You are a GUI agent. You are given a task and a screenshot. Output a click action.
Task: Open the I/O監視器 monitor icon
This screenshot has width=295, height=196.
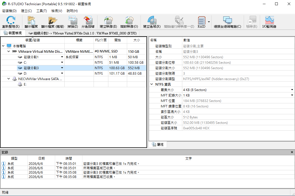(x=269, y=20)
